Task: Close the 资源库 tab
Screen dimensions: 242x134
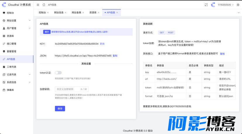Action: [98, 13]
